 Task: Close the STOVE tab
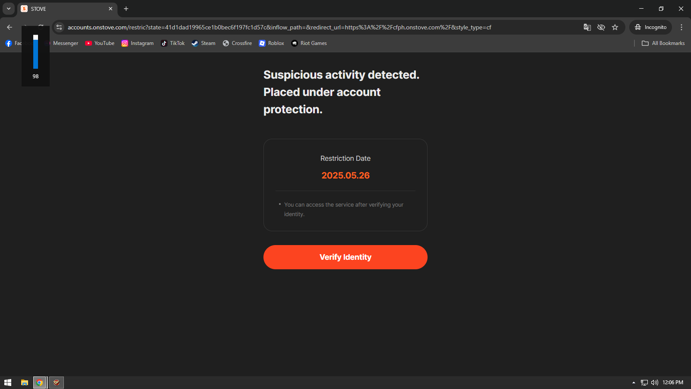(x=111, y=9)
